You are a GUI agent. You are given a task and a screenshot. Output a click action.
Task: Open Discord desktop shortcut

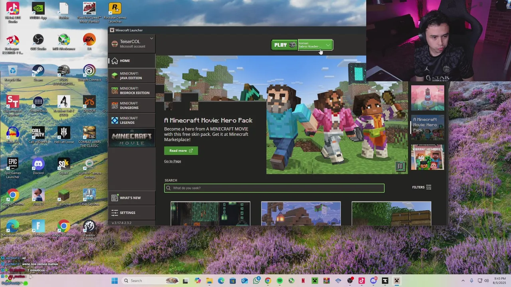coord(38,167)
